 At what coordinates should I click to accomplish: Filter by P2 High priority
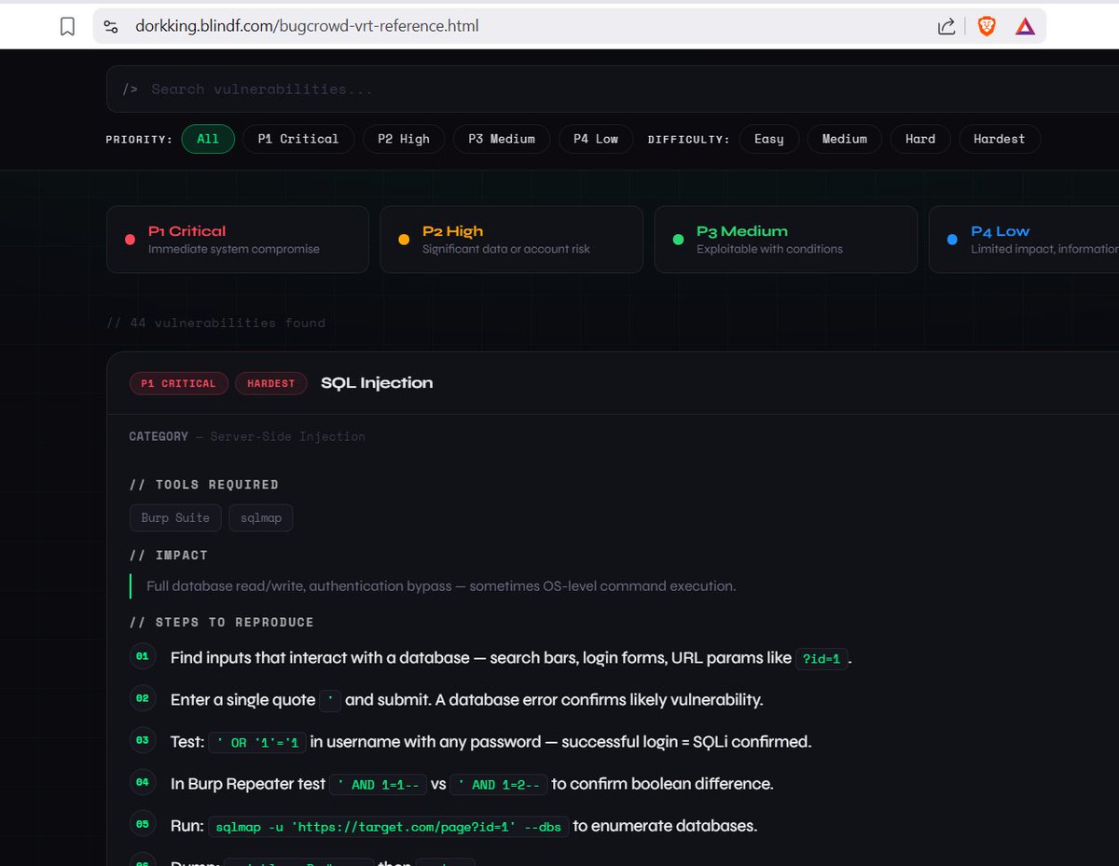pyautogui.click(x=404, y=139)
